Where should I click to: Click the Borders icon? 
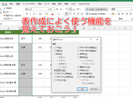(40, 14)
